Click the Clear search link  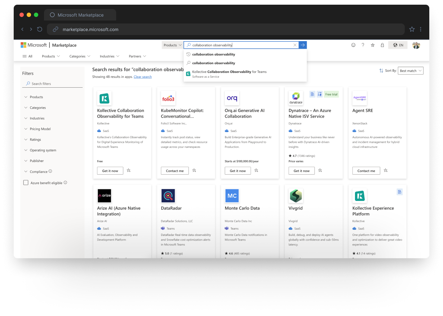tap(142, 77)
